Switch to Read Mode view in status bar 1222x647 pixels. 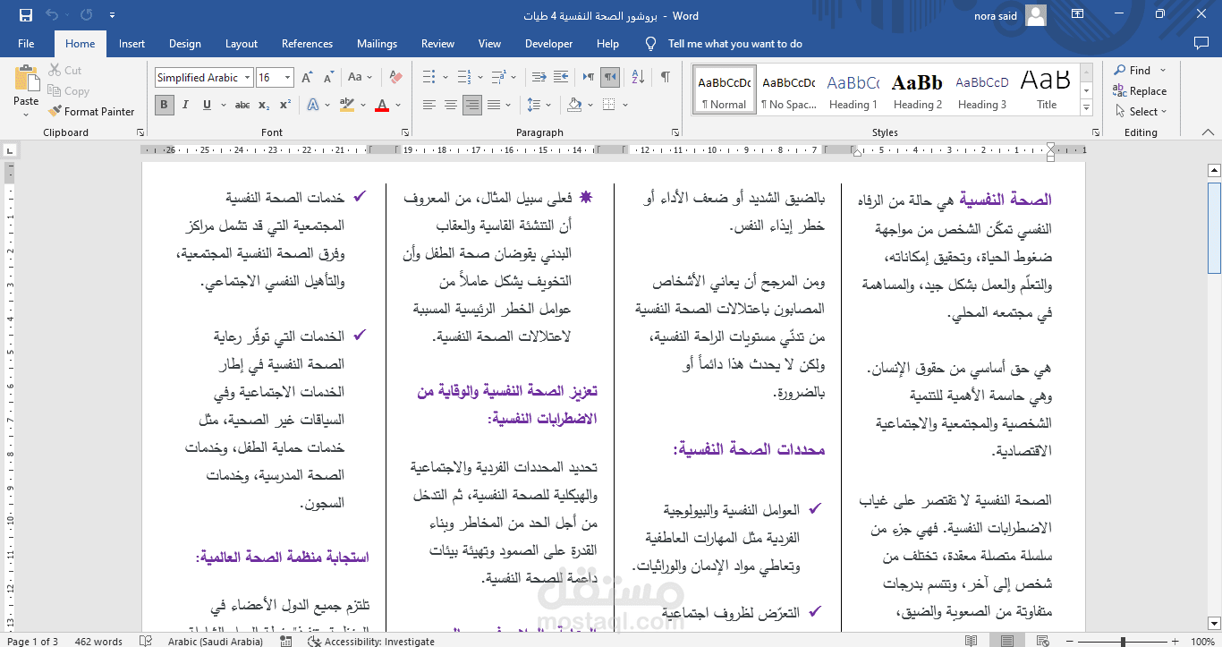[x=971, y=641]
